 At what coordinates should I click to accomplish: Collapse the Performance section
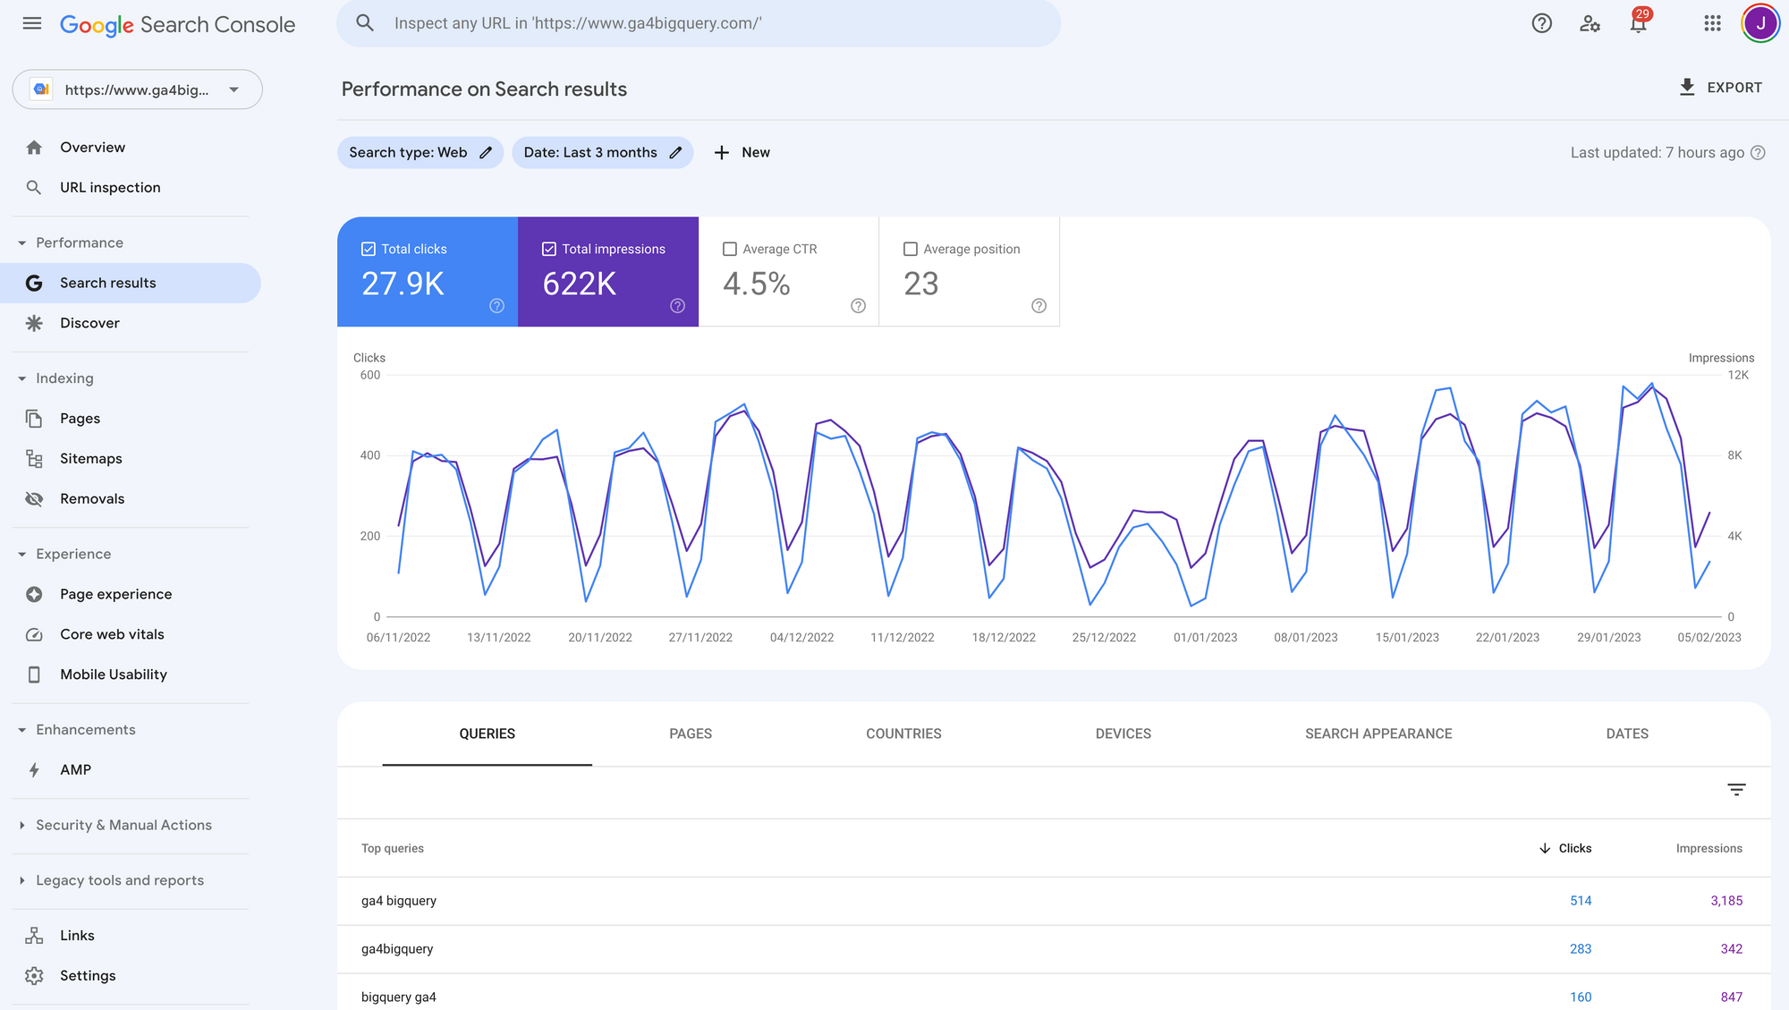22,243
